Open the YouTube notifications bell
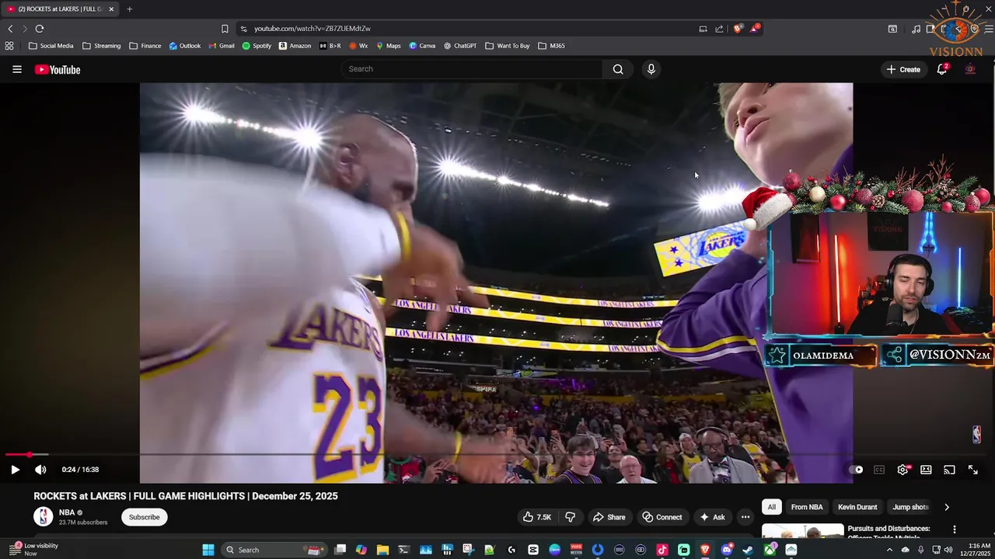Image resolution: width=995 pixels, height=559 pixels. 941,69
